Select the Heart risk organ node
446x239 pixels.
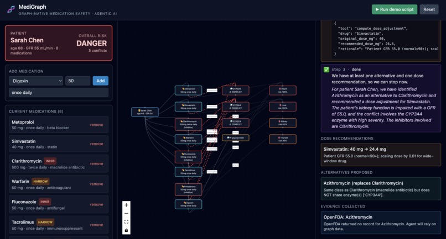tap(283, 91)
